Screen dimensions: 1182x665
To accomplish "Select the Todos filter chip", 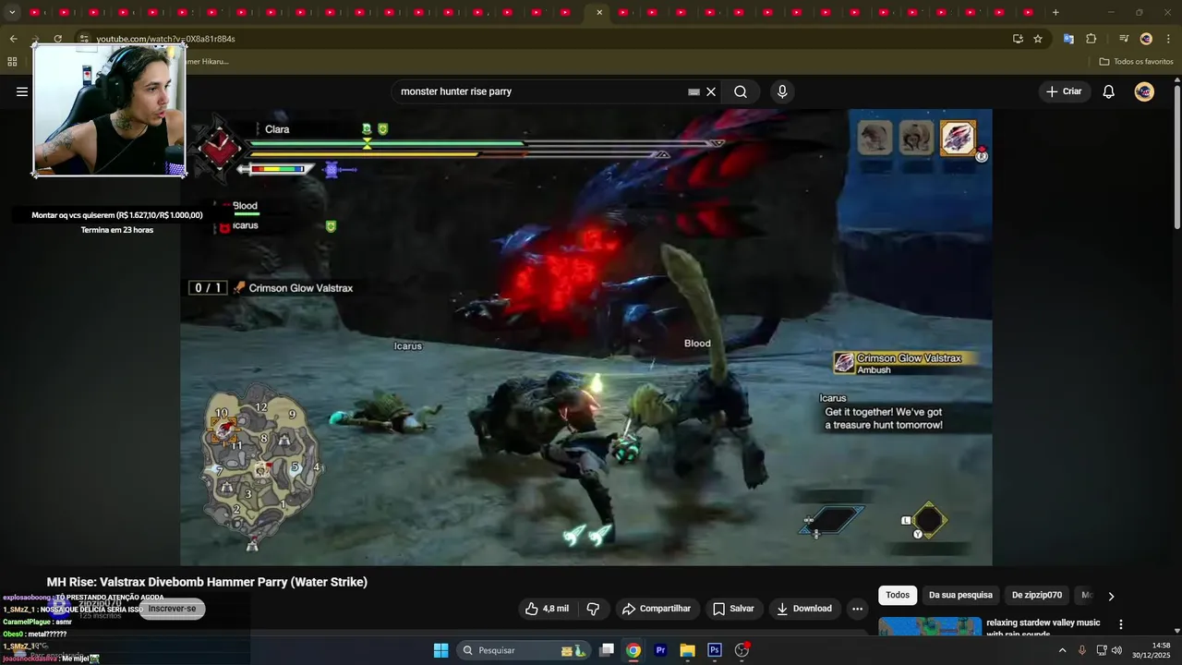I will click(x=898, y=595).
